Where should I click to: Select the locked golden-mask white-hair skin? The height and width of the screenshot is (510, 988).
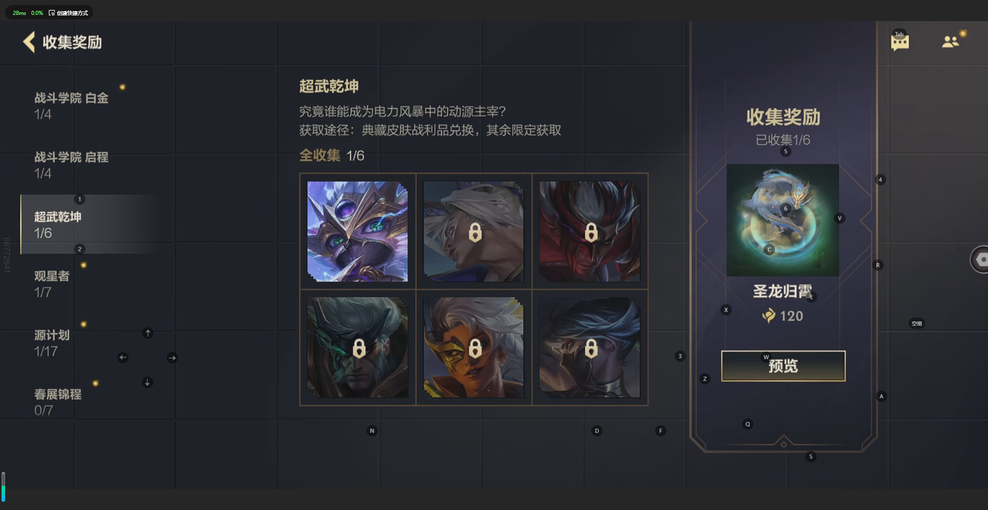473,347
